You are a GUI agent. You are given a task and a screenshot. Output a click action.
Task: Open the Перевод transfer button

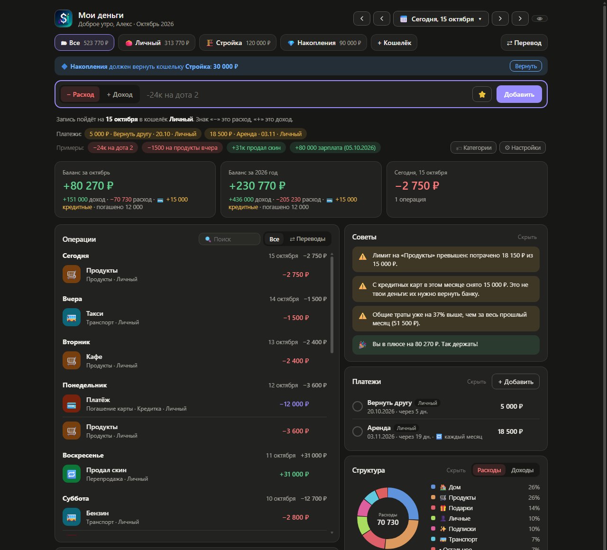[x=524, y=43]
